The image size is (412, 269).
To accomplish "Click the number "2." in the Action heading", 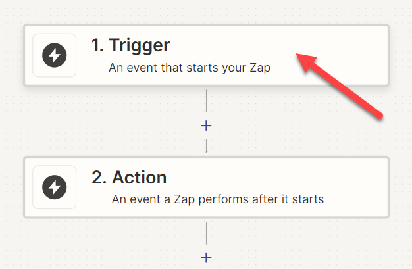I will (x=99, y=178).
